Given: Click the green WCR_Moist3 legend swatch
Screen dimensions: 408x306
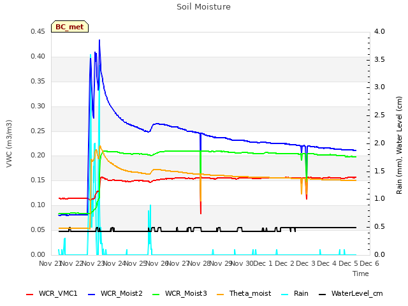Looking at the screenshot, I should [156, 295].
